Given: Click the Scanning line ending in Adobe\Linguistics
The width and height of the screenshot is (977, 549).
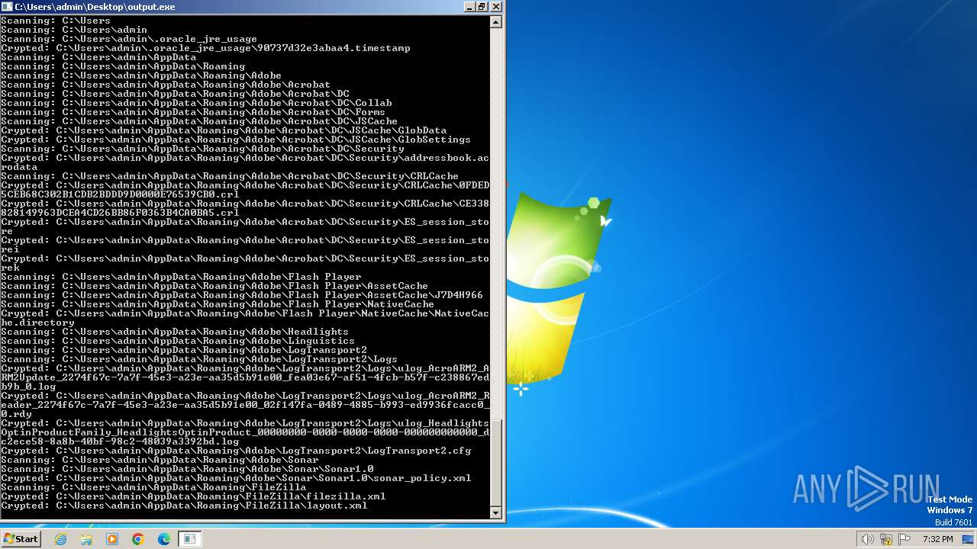Looking at the screenshot, I should (178, 341).
